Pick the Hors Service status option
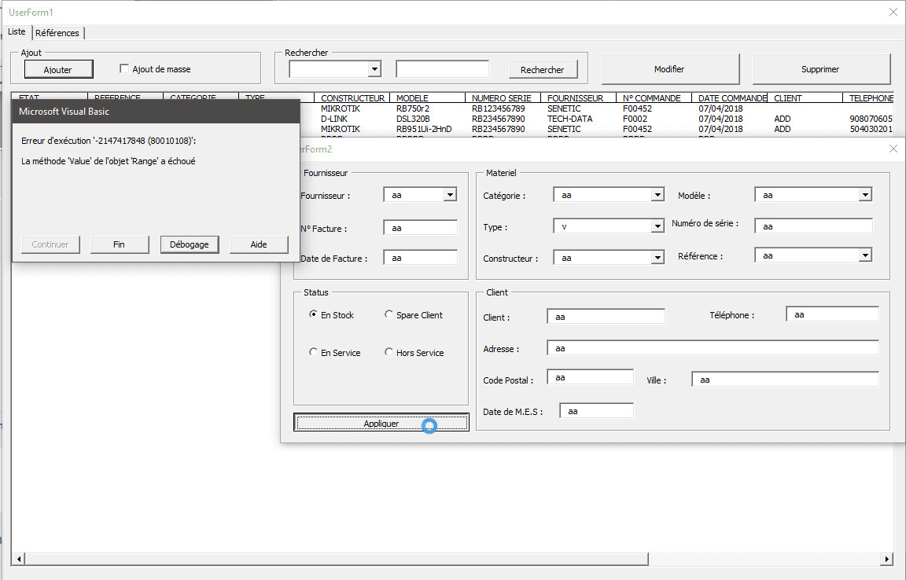The image size is (906, 580). tap(389, 353)
